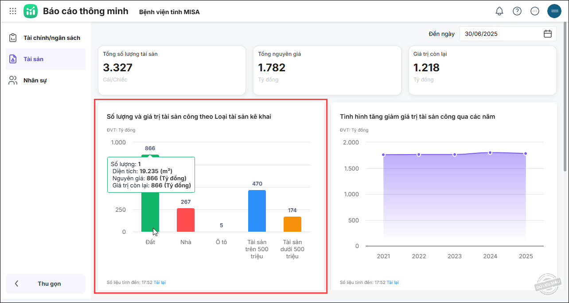Click the orange Tài sản dưới 500 triệu bar
The height and width of the screenshot is (303, 569).
[x=292, y=224]
